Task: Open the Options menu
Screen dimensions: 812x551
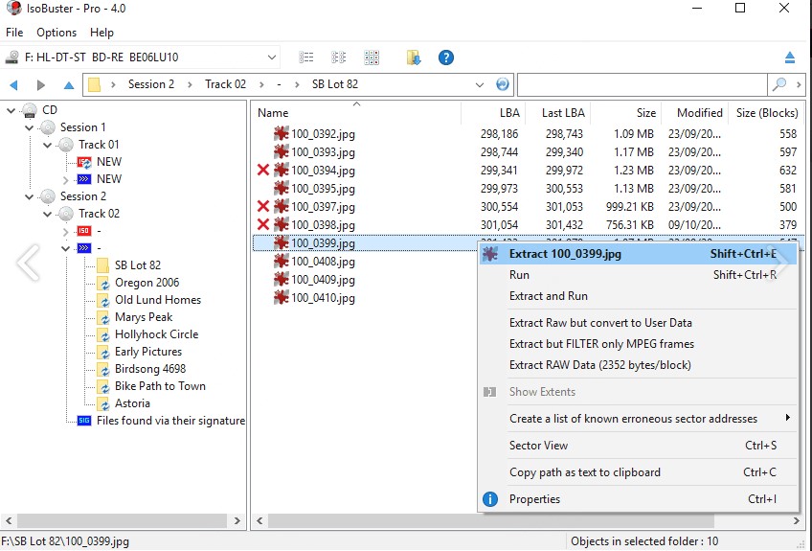Action: coord(56,33)
